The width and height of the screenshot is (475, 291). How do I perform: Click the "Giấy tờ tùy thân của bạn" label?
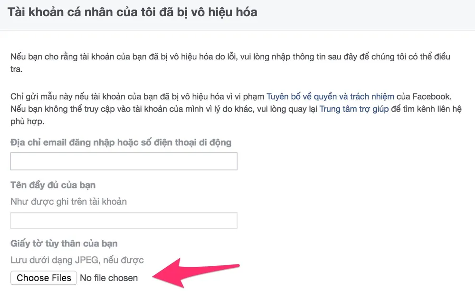pyautogui.click(x=64, y=244)
